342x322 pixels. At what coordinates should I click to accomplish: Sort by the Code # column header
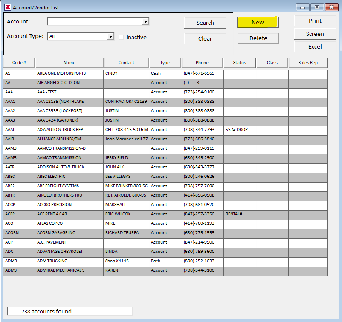(x=19, y=63)
